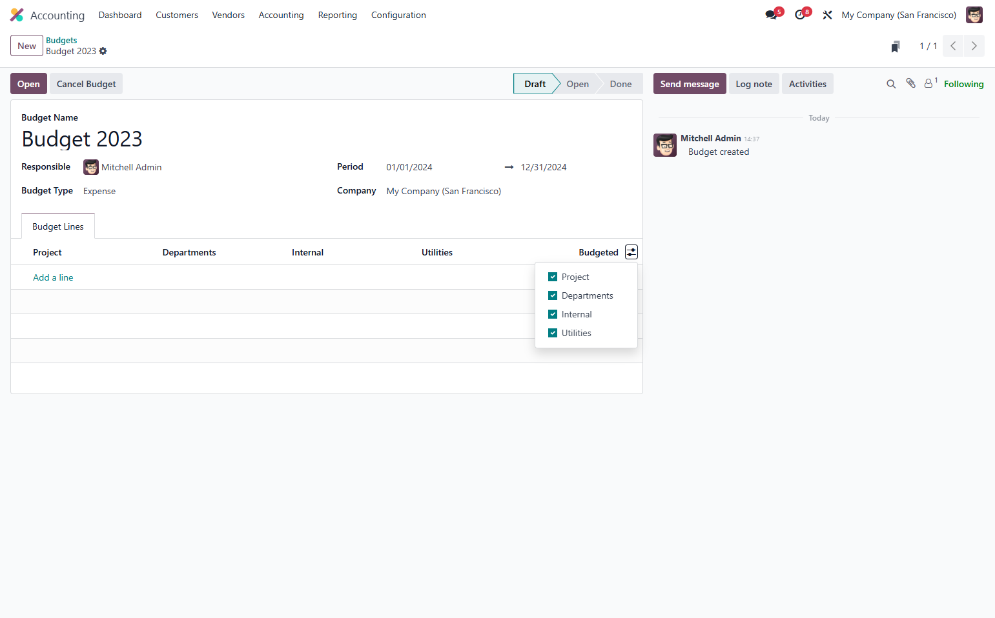Click Activities button

pos(808,84)
